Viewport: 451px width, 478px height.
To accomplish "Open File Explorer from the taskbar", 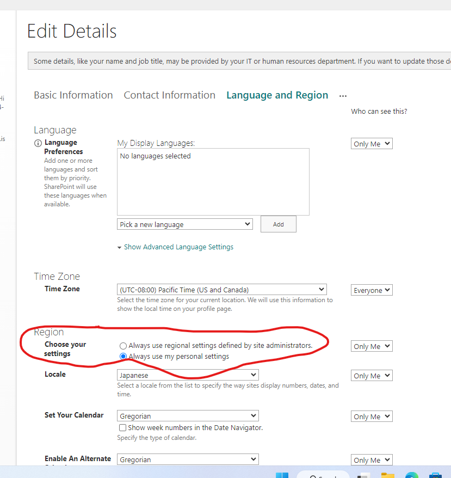I will coord(388,475).
